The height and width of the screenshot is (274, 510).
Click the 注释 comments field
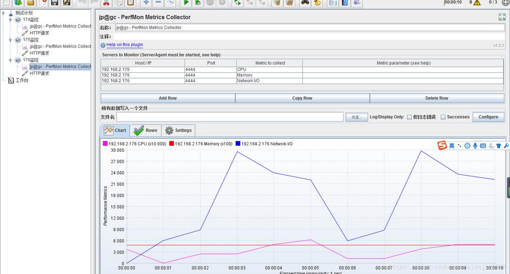click(310, 37)
